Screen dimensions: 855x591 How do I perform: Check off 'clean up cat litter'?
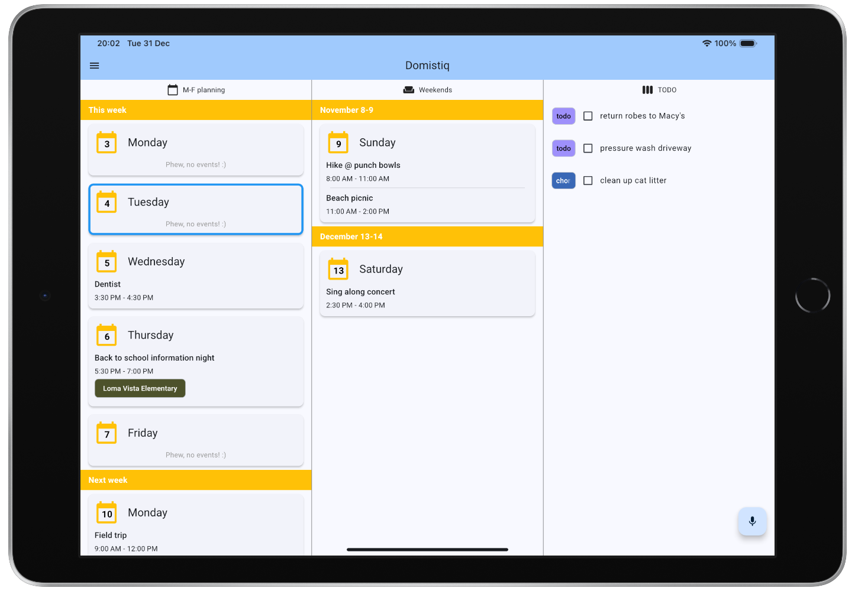click(588, 180)
